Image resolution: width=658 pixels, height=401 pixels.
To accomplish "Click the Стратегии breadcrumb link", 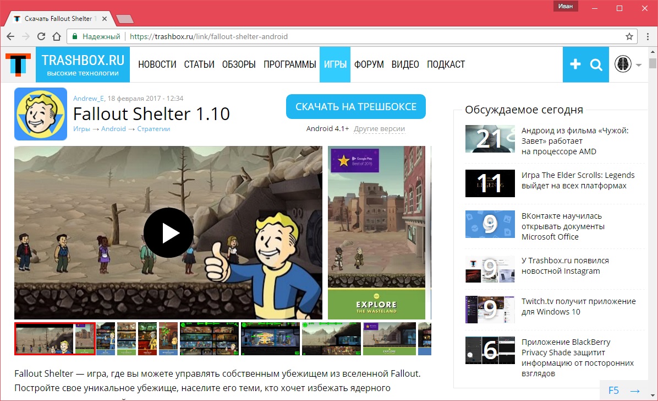I will tap(153, 129).
